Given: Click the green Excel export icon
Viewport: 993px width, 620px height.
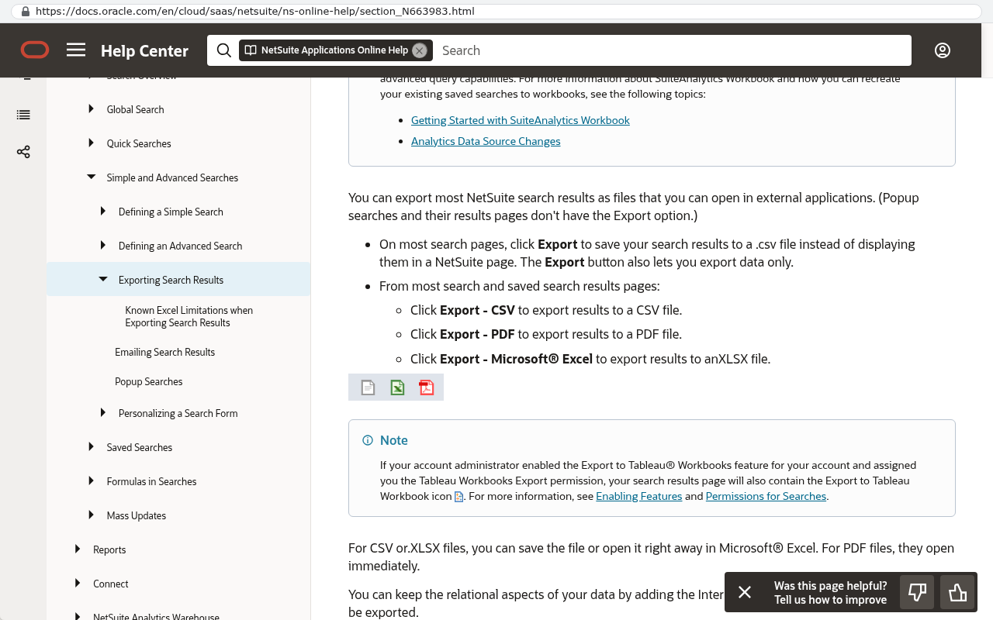Looking at the screenshot, I should [x=397, y=387].
